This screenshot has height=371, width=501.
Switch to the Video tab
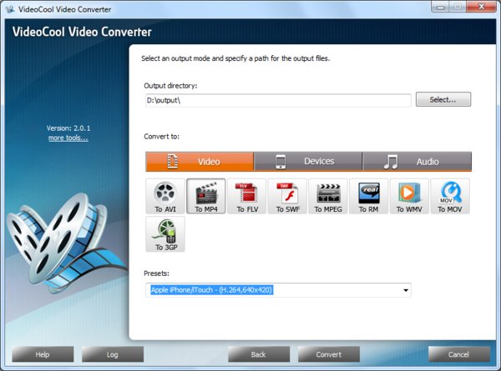point(200,162)
